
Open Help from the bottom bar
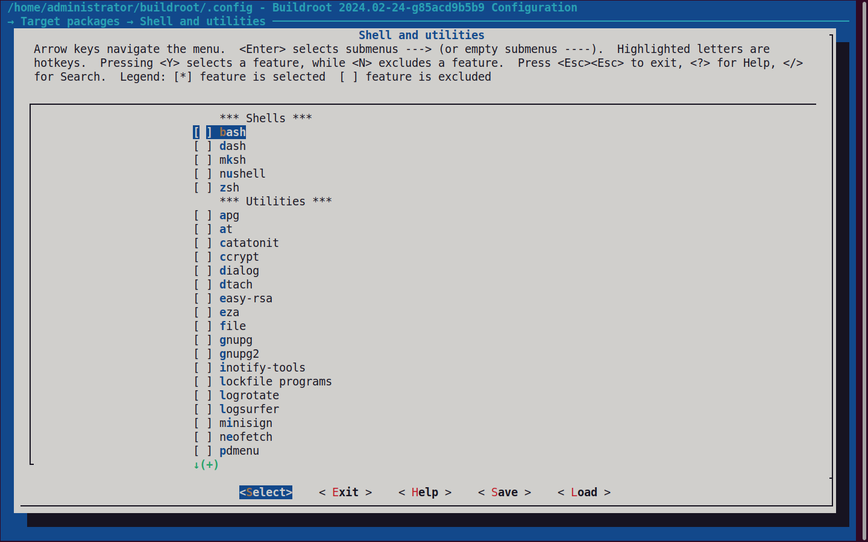click(x=425, y=493)
